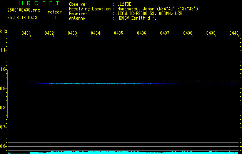The width and height of the screenshot is (242, 154).
Task: Click the Receiving Location label
Action: pyautogui.click(x=90, y=9)
